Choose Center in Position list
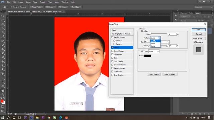 pyautogui.click(x=155, y=46)
